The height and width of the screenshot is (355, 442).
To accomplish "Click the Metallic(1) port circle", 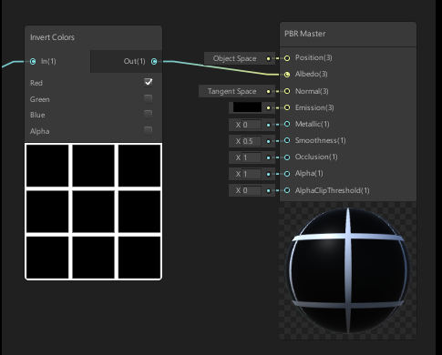I will tap(287, 124).
